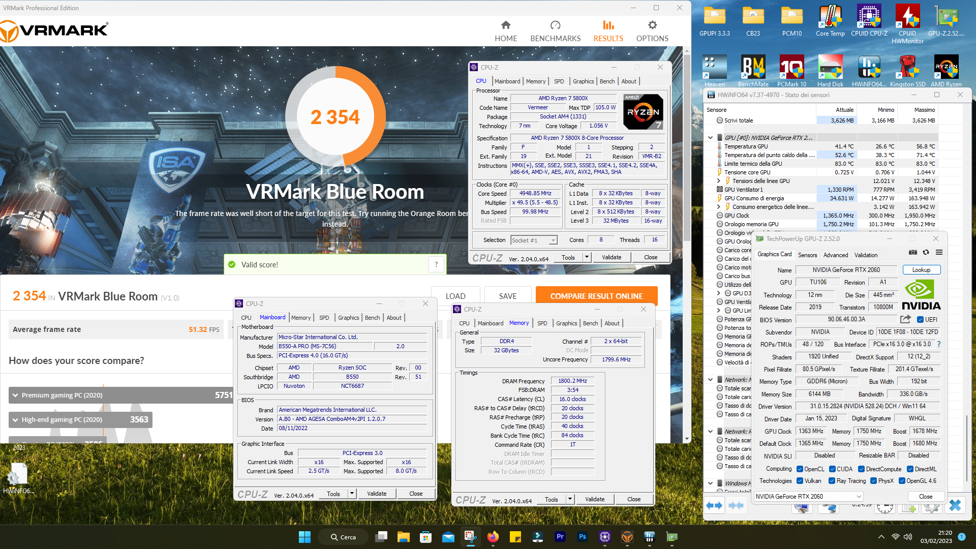Click the blue expand arrows icon in HWiNFO toolbar
This screenshot has height=549, width=976.
[714, 505]
